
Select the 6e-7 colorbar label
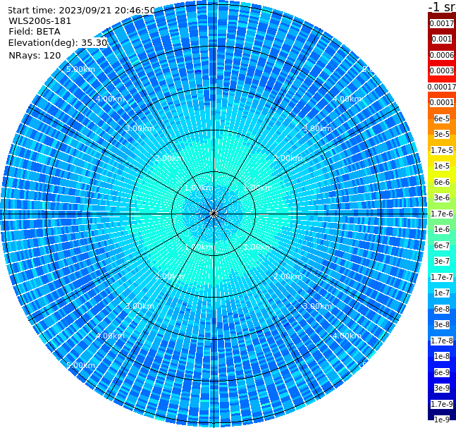pyautogui.click(x=442, y=245)
